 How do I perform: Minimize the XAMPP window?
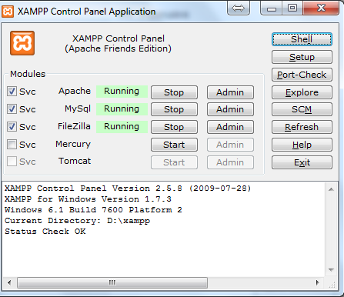(x=272, y=8)
